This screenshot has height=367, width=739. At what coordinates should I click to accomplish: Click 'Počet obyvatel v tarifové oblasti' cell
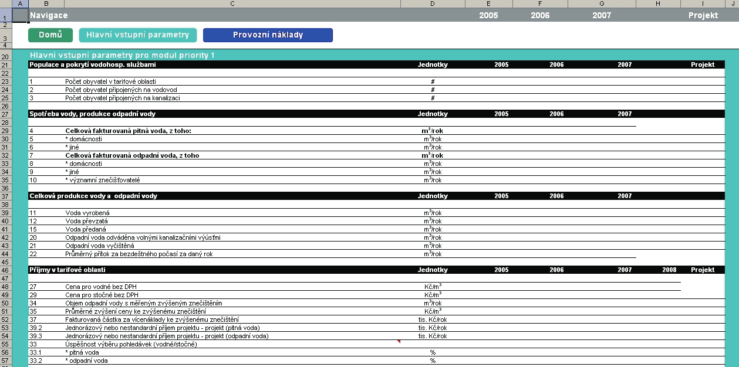(110, 81)
